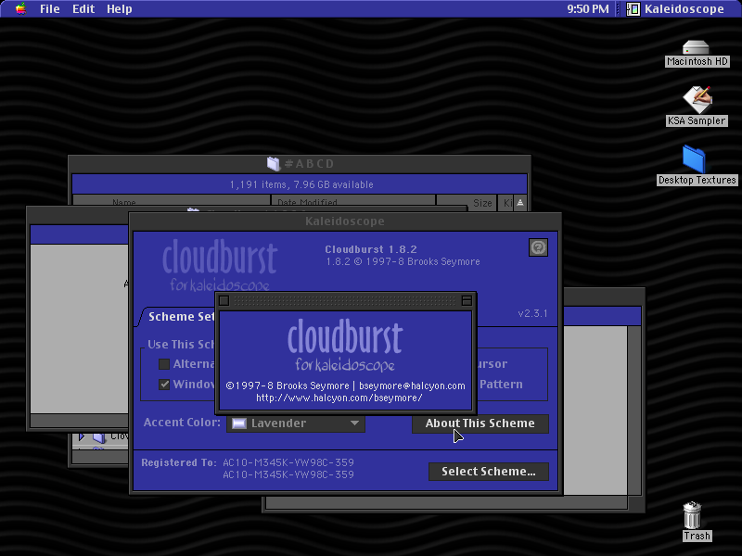Click the v2.3.1 version label
742x556 pixels.
pos(532,313)
